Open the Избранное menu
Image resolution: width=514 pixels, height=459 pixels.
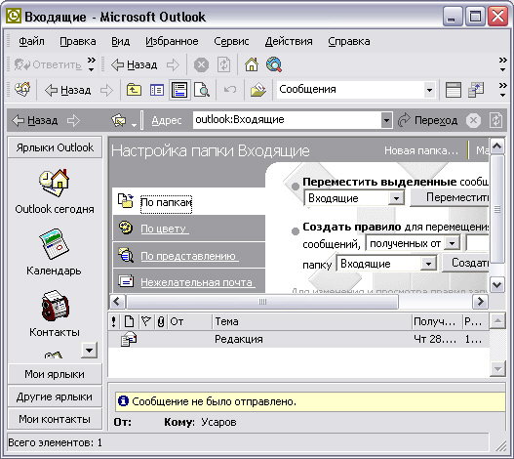click(172, 41)
